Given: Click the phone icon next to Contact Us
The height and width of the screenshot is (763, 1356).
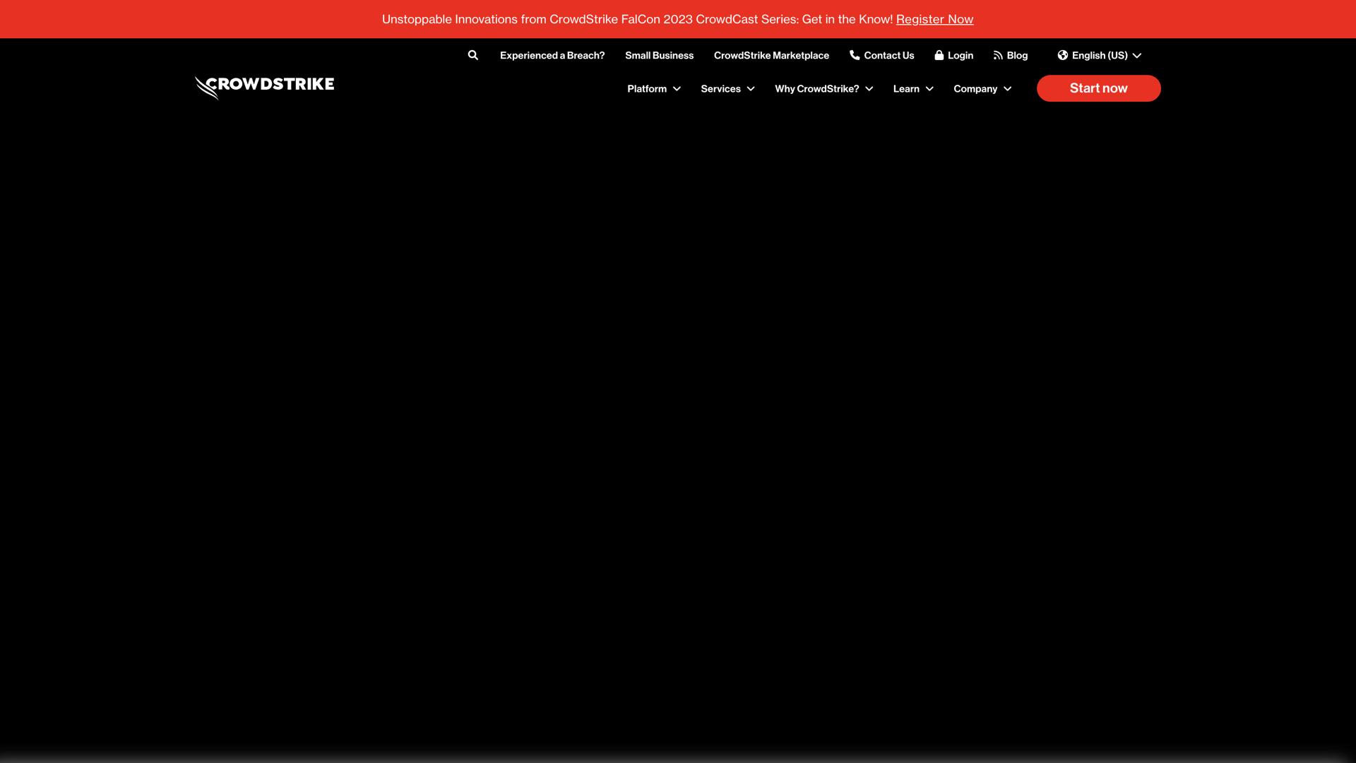Looking at the screenshot, I should [x=855, y=55].
